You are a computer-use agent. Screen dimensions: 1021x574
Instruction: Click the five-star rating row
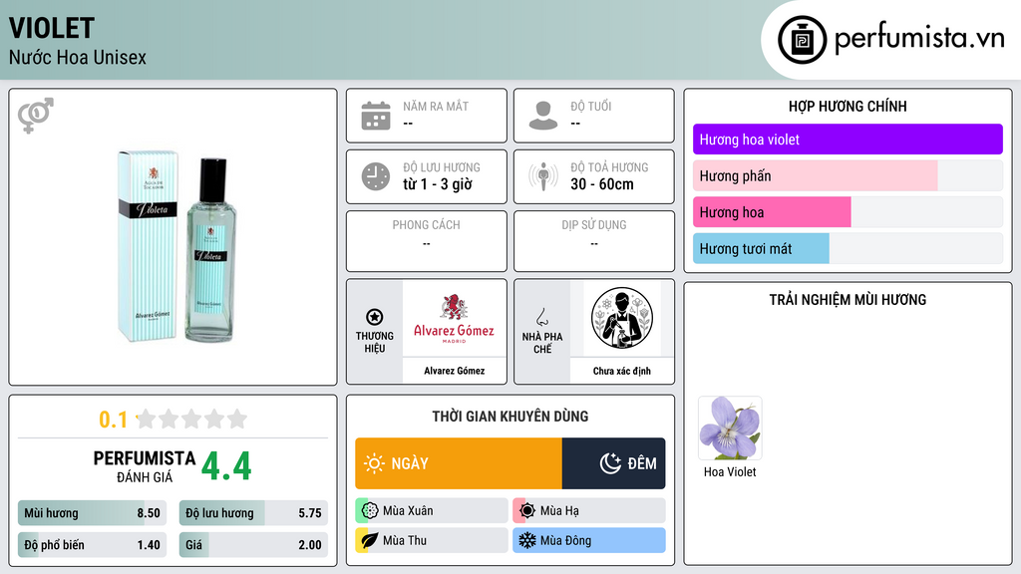pyautogui.click(x=191, y=419)
